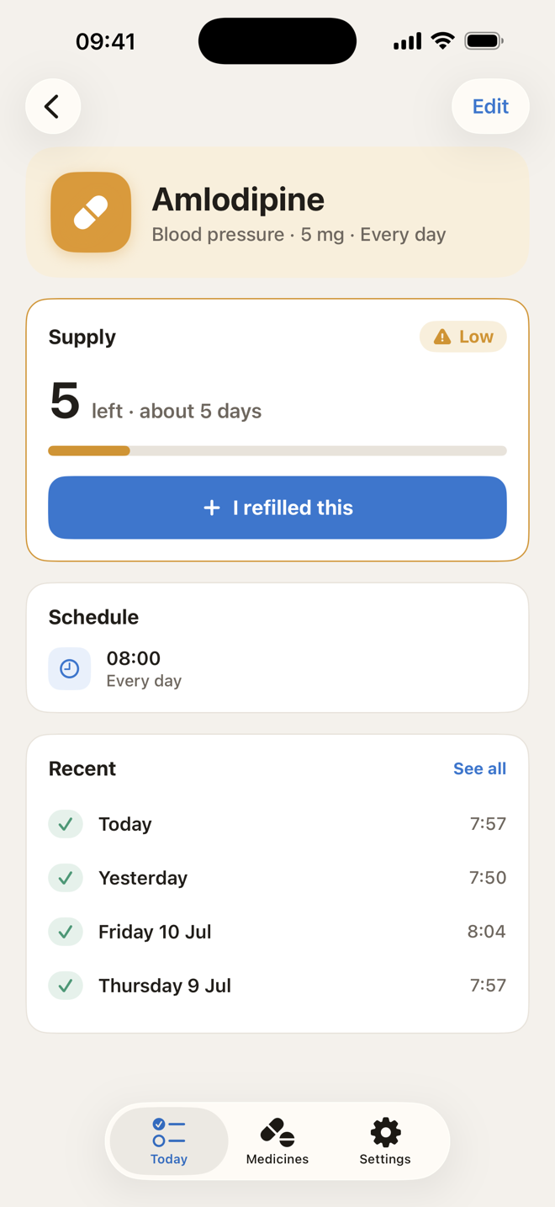
Task: Tap the orange Amlodipine pill icon
Action: click(91, 212)
